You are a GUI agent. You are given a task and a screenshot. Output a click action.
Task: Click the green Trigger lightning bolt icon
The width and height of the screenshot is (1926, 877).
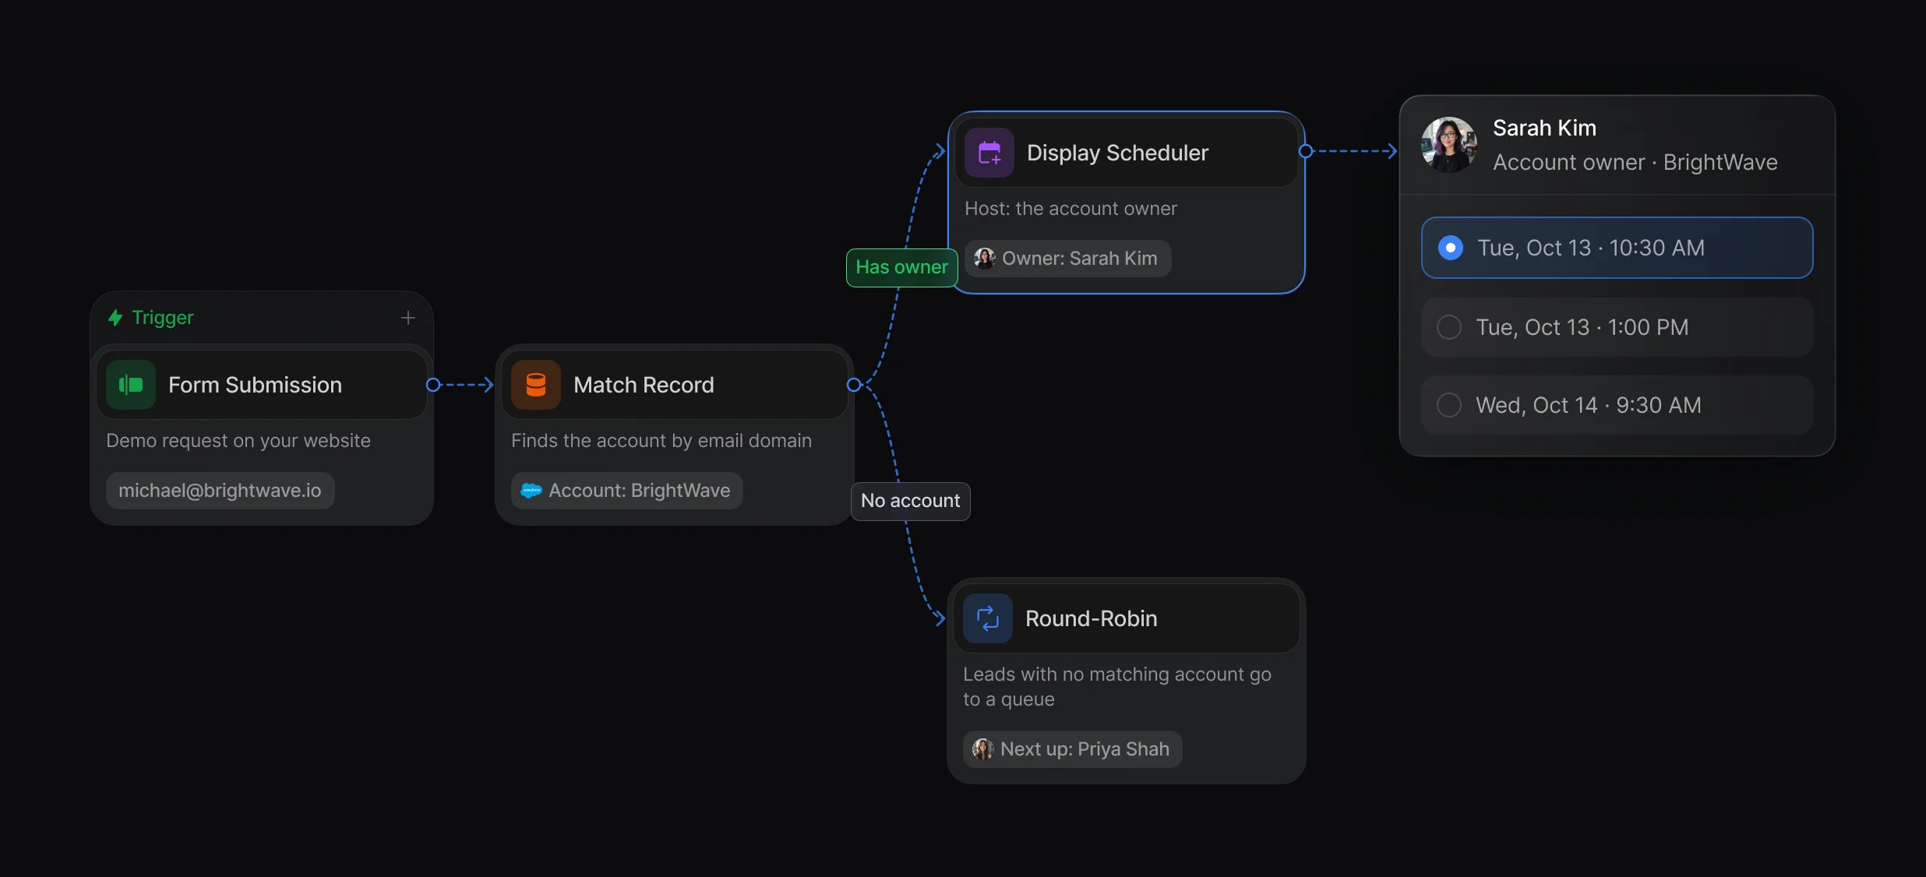(x=115, y=318)
